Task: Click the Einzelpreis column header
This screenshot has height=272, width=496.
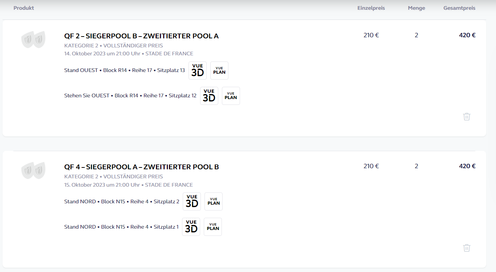Action: tap(371, 8)
